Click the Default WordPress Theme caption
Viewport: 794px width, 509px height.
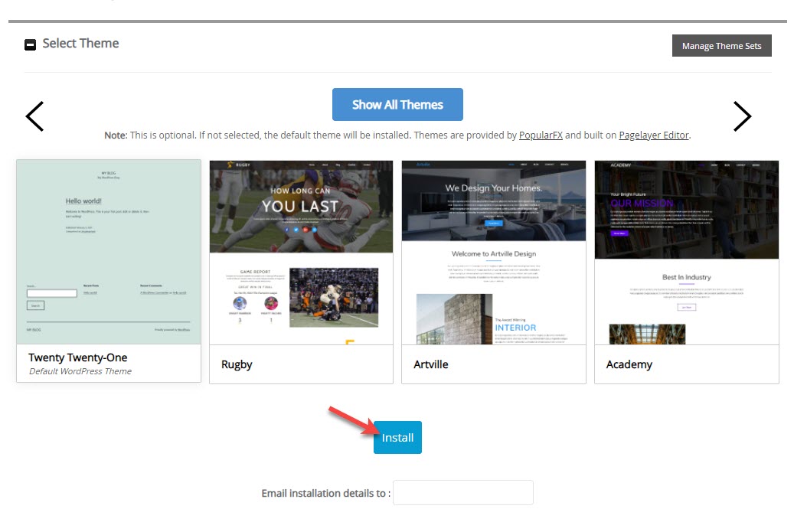click(80, 371)
